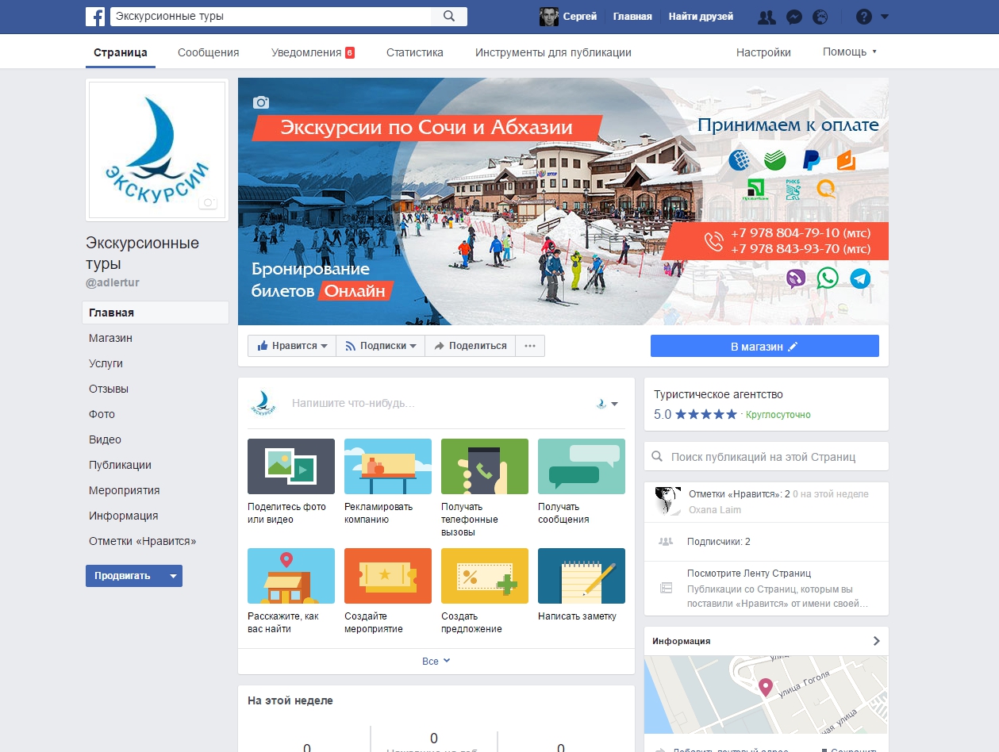Open the post-as identity selector dropdown

click(607, 404)
